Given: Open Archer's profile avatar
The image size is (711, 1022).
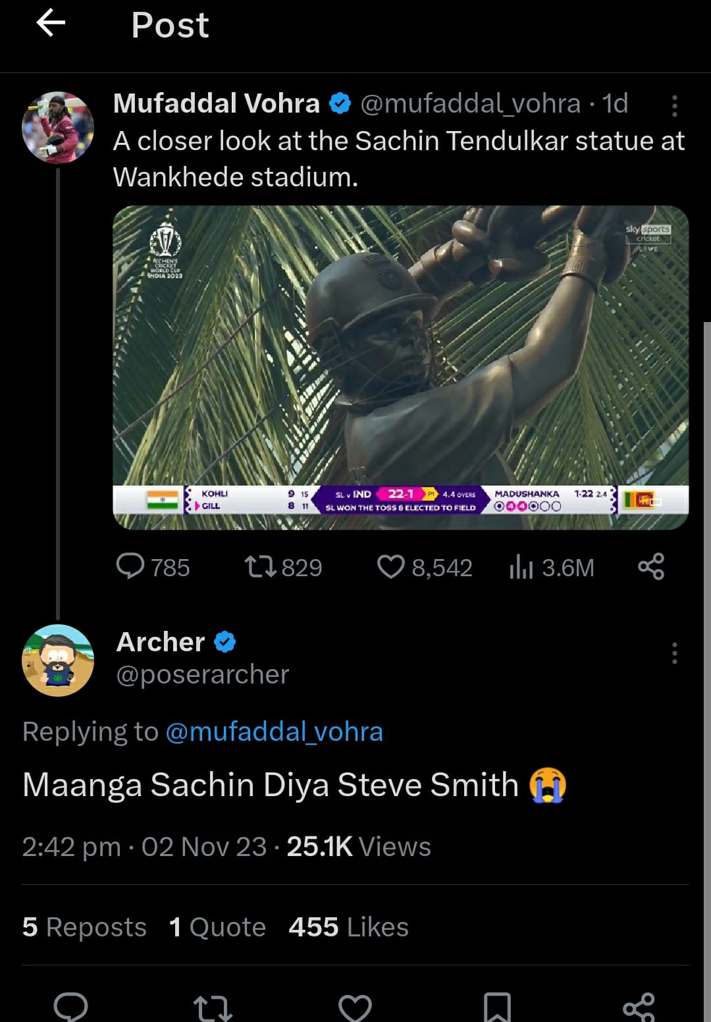Looking at the screenshot, I should [58, 660].
